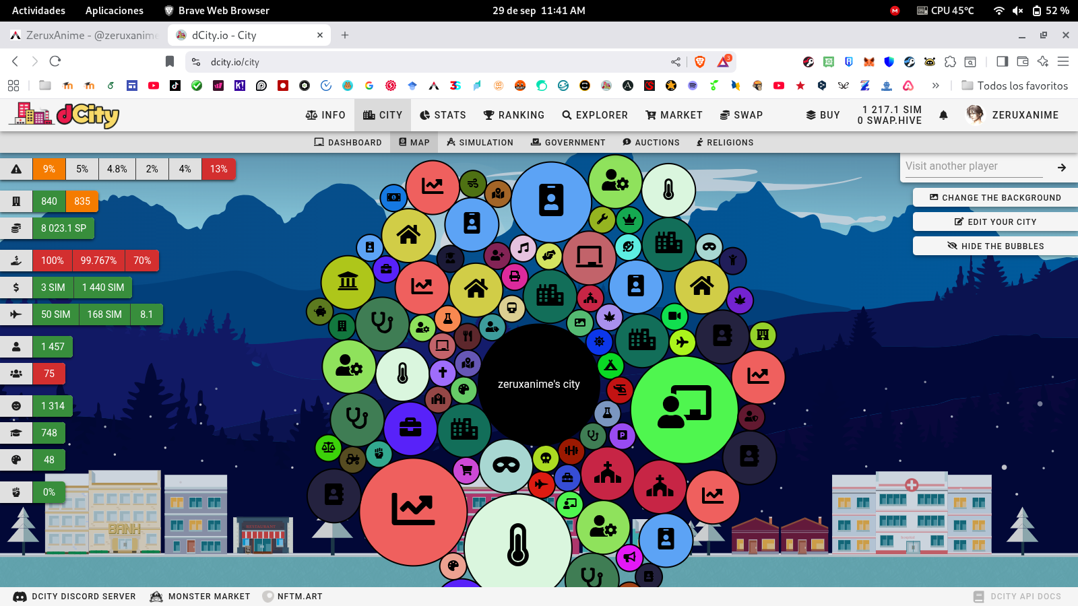Open the dCity Discord Server link
This screenshot has height=606, width=1078.
pyautogui.click(x=75, y=597)
